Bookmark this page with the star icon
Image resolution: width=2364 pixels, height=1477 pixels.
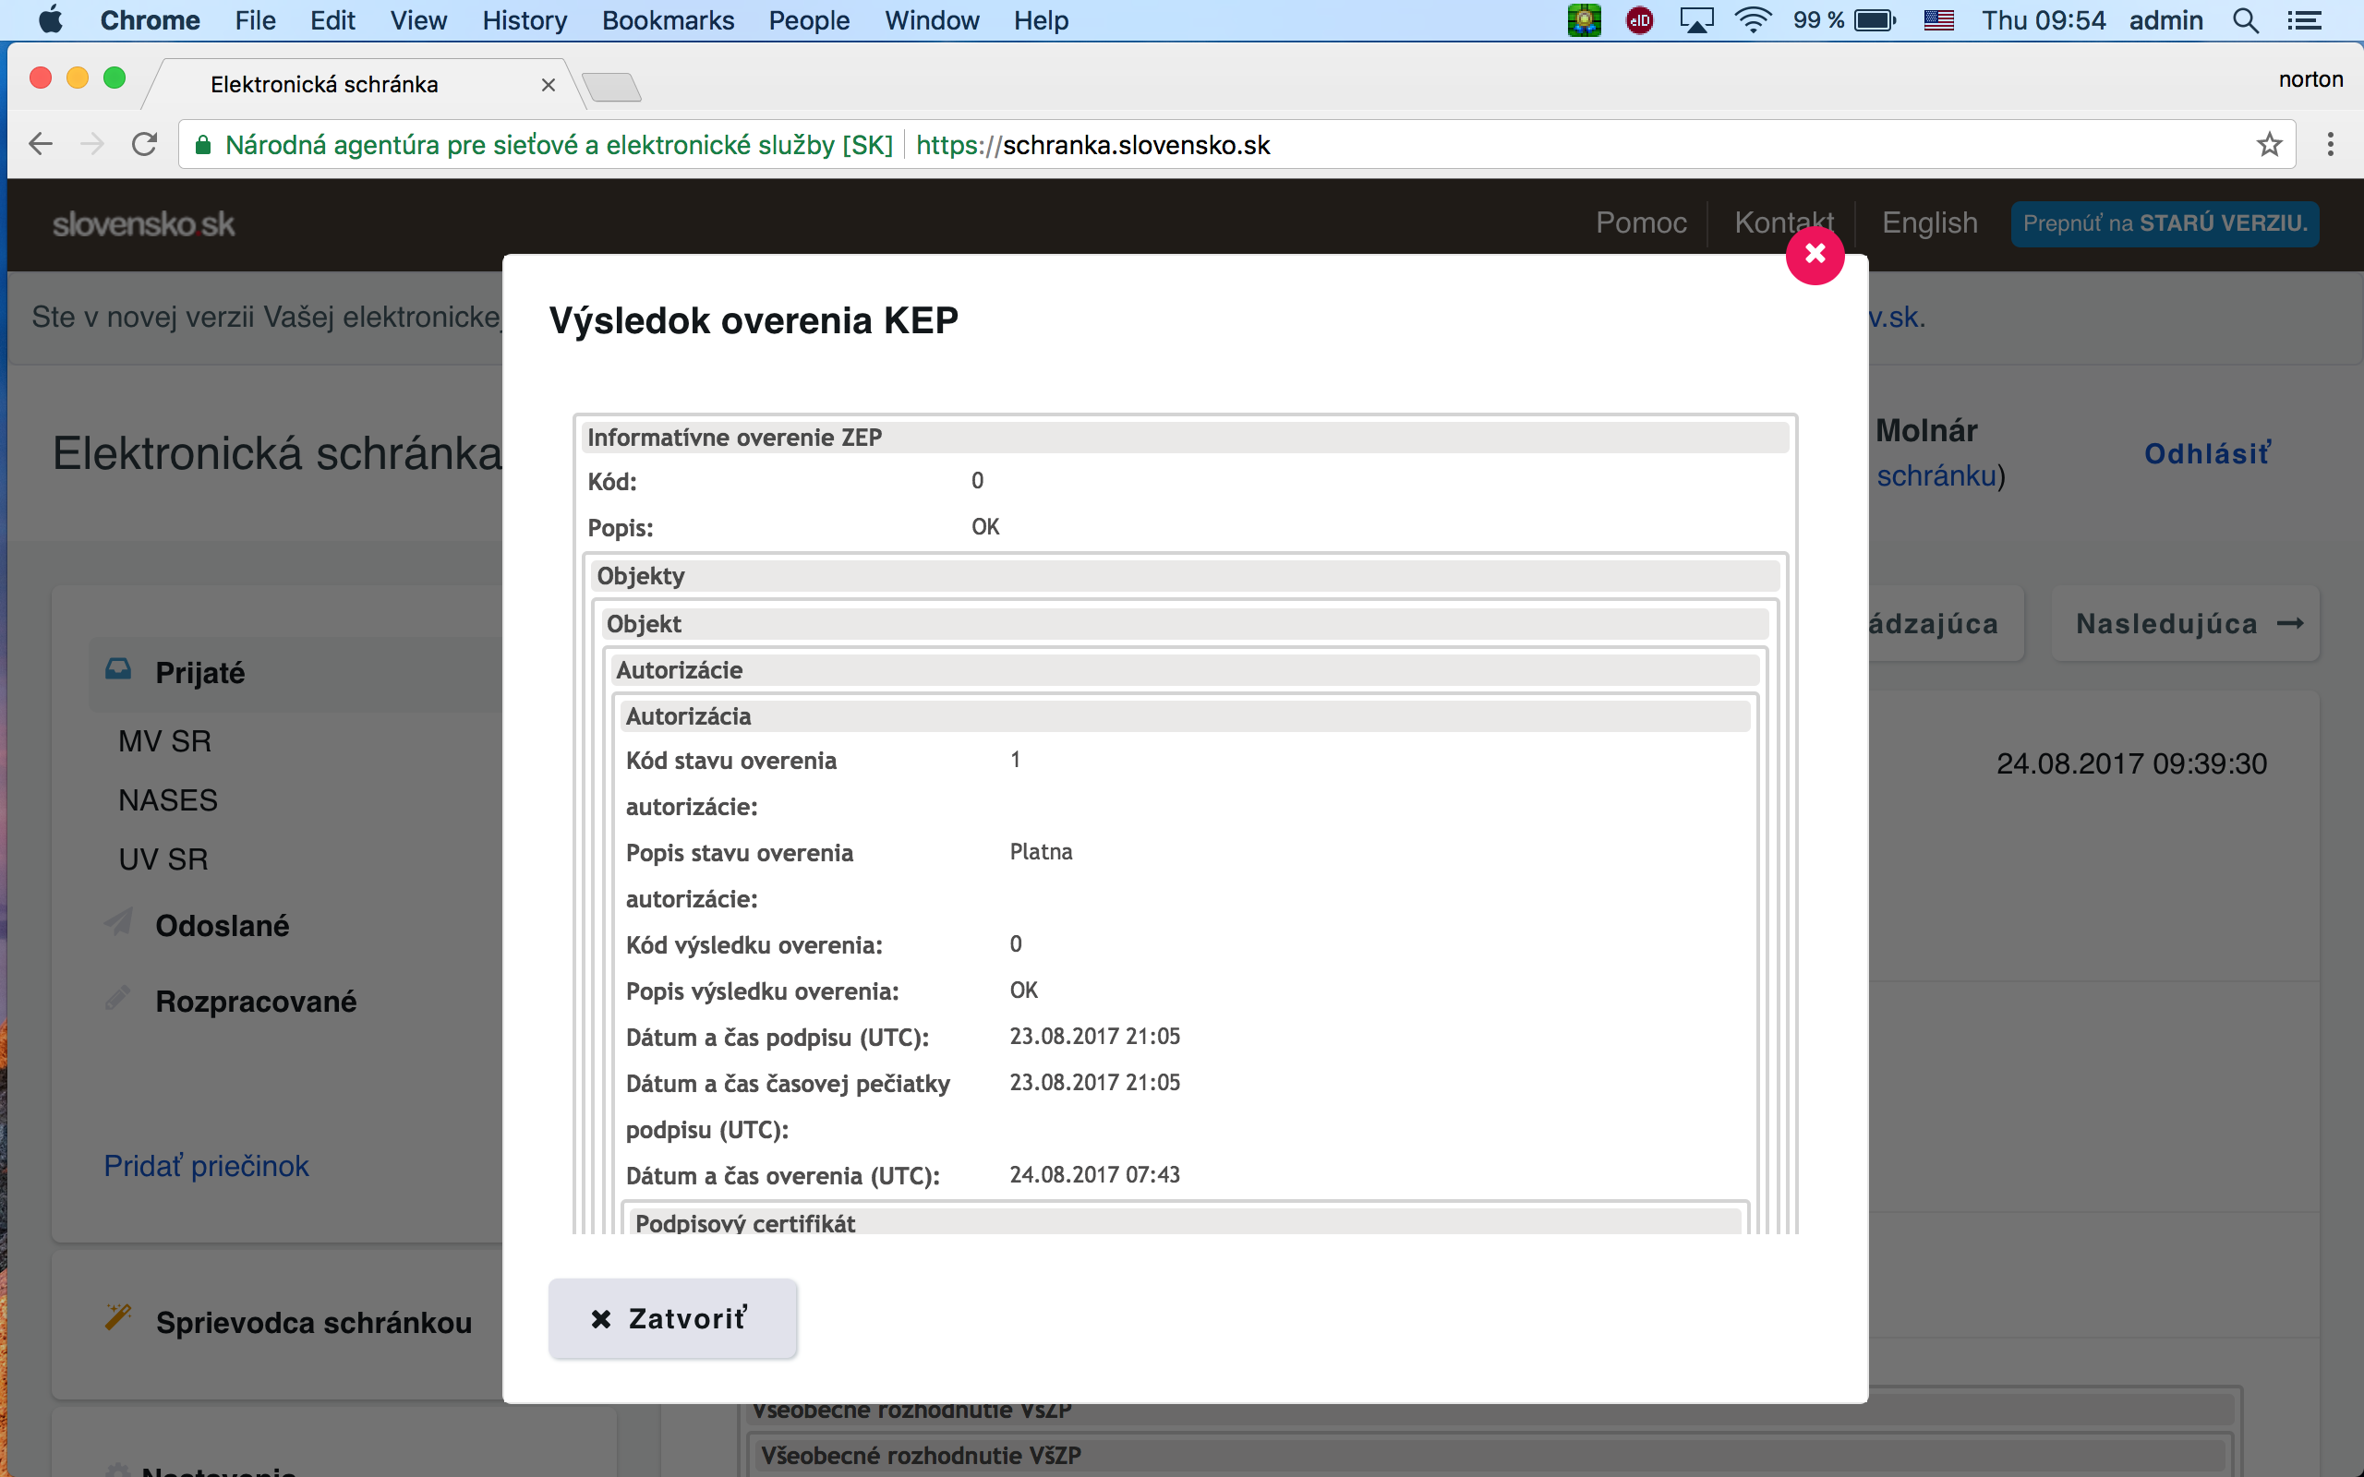point(2269,145)
